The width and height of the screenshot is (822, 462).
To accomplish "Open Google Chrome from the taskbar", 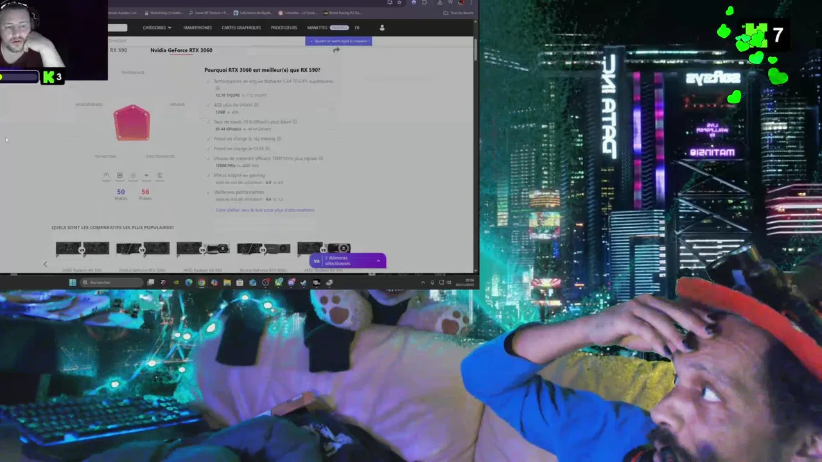I will coord(202,282).
